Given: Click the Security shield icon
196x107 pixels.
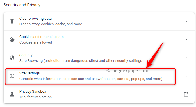Looking at the screenshot, I should click(x=12, y=58).
